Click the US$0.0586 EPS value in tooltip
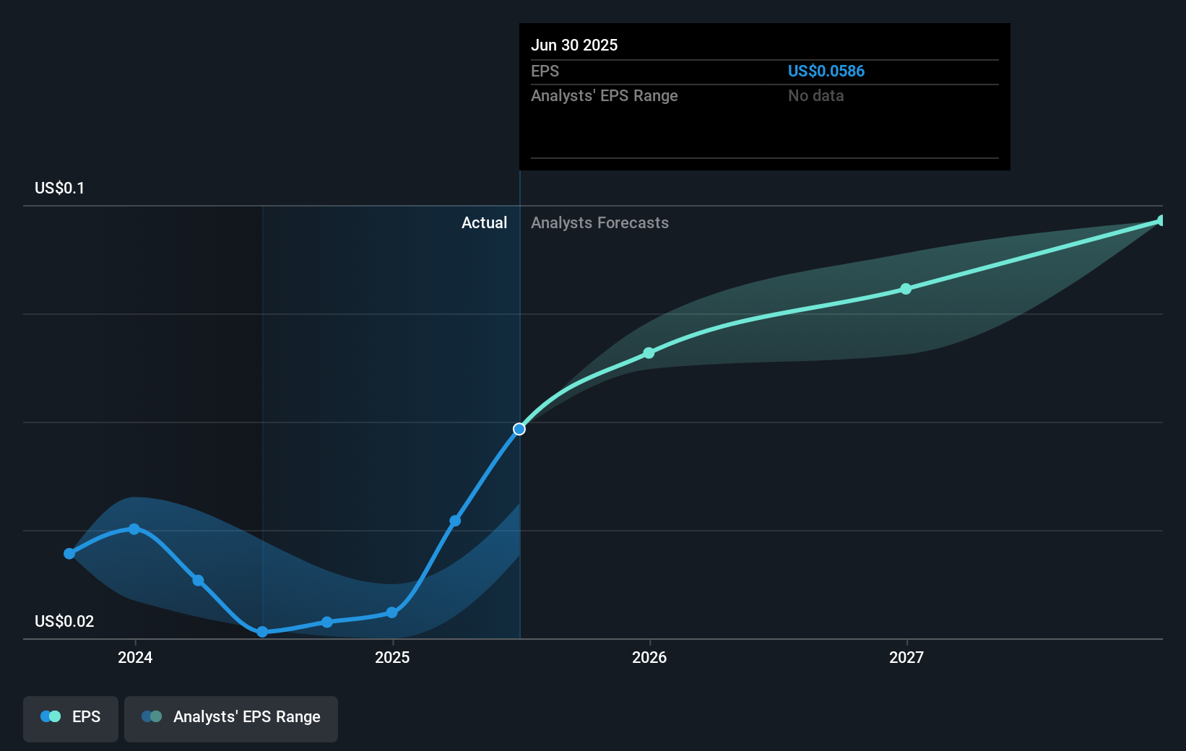Screen dimensions: 1186x751 [826, 71]
